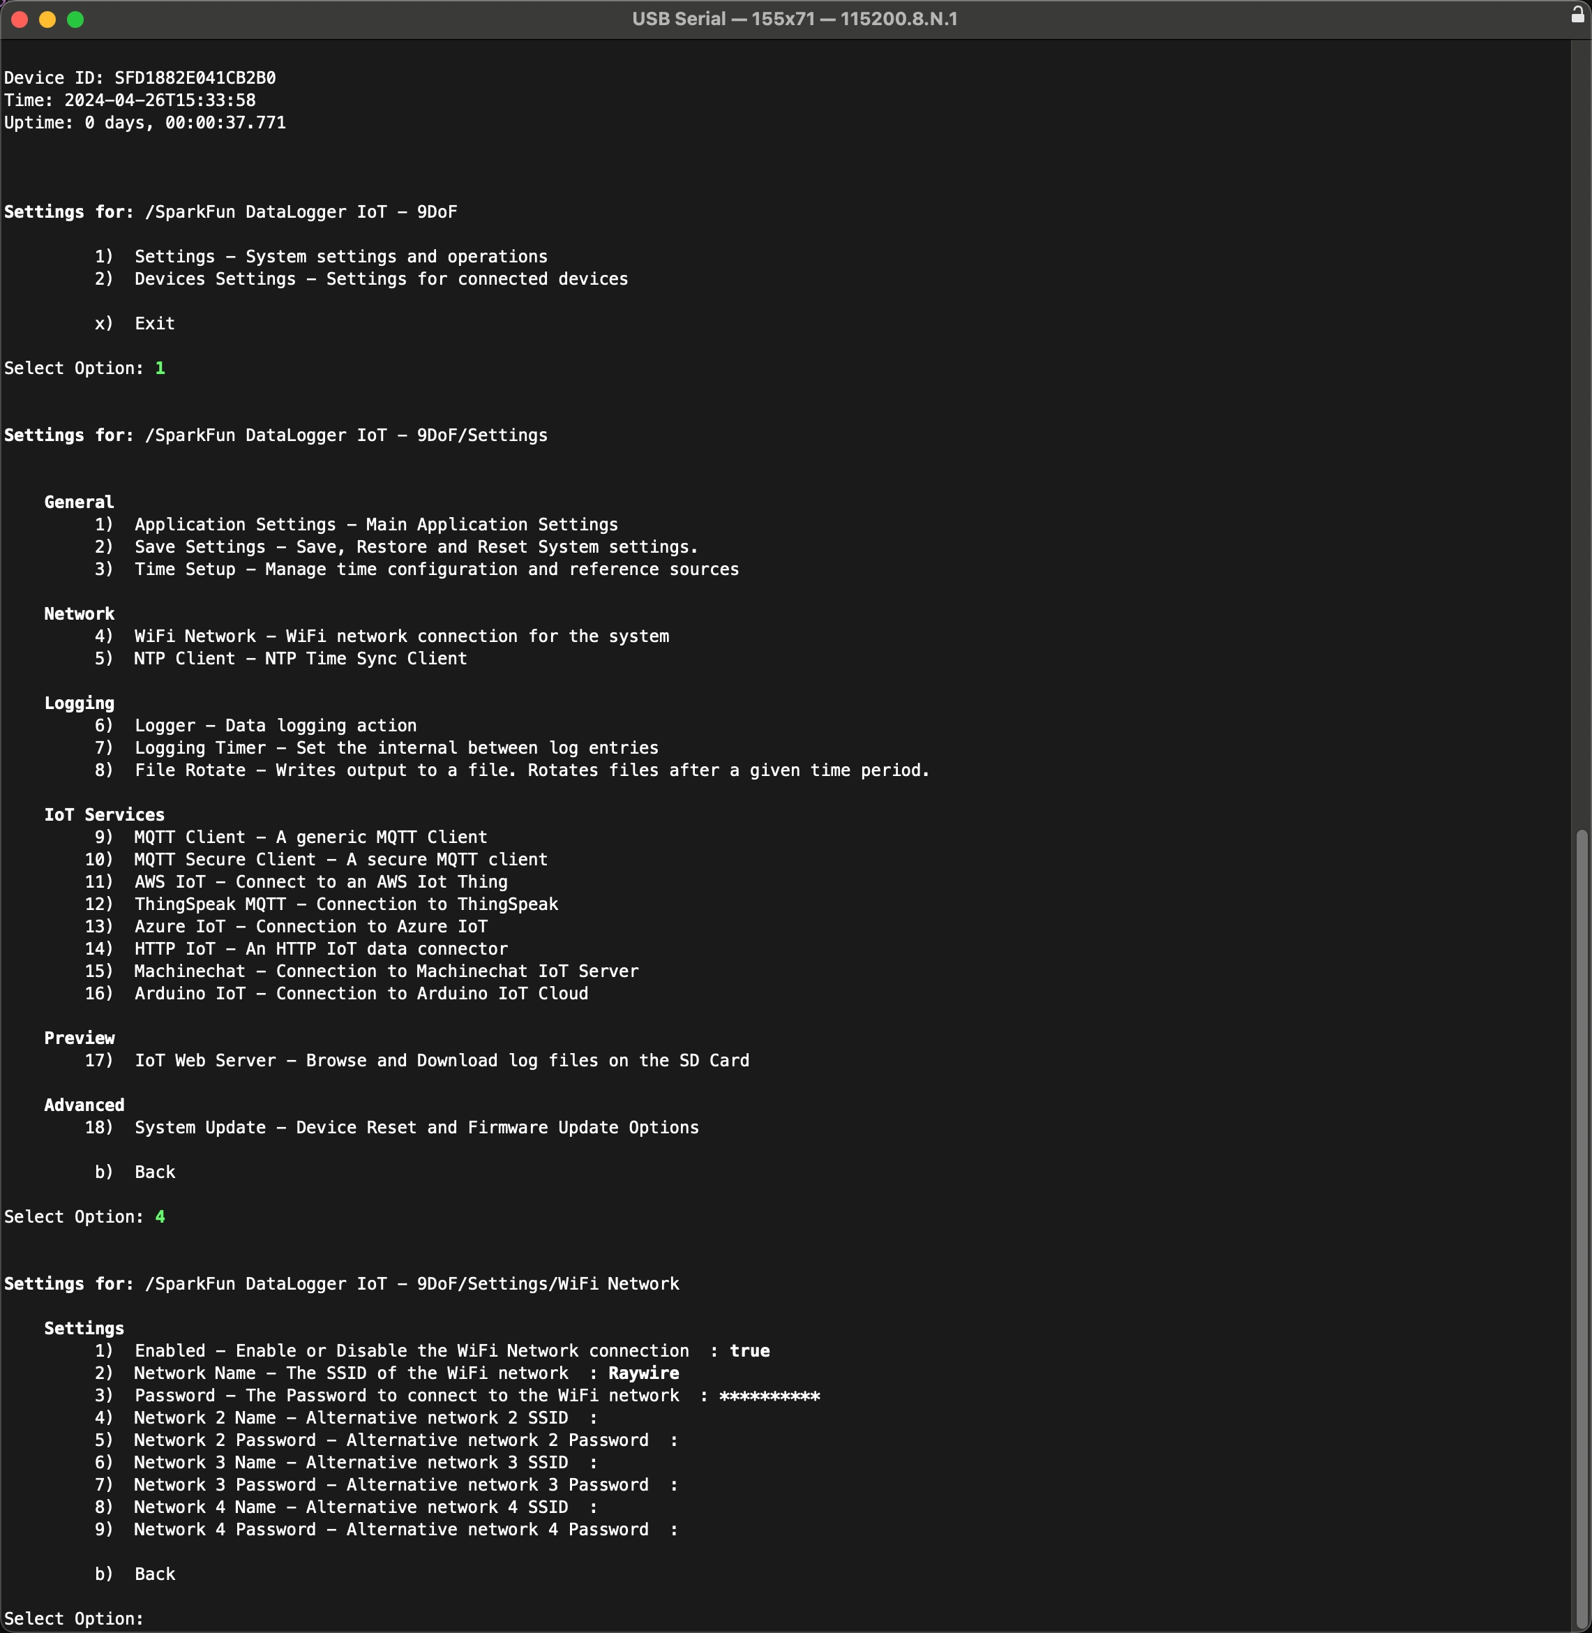Click the Time 2024-04-26T15:33:58 line
This screenshot has width=1592, height=1633.
click(x=130, y=100)
